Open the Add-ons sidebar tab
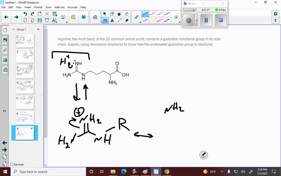 [6, 70]
